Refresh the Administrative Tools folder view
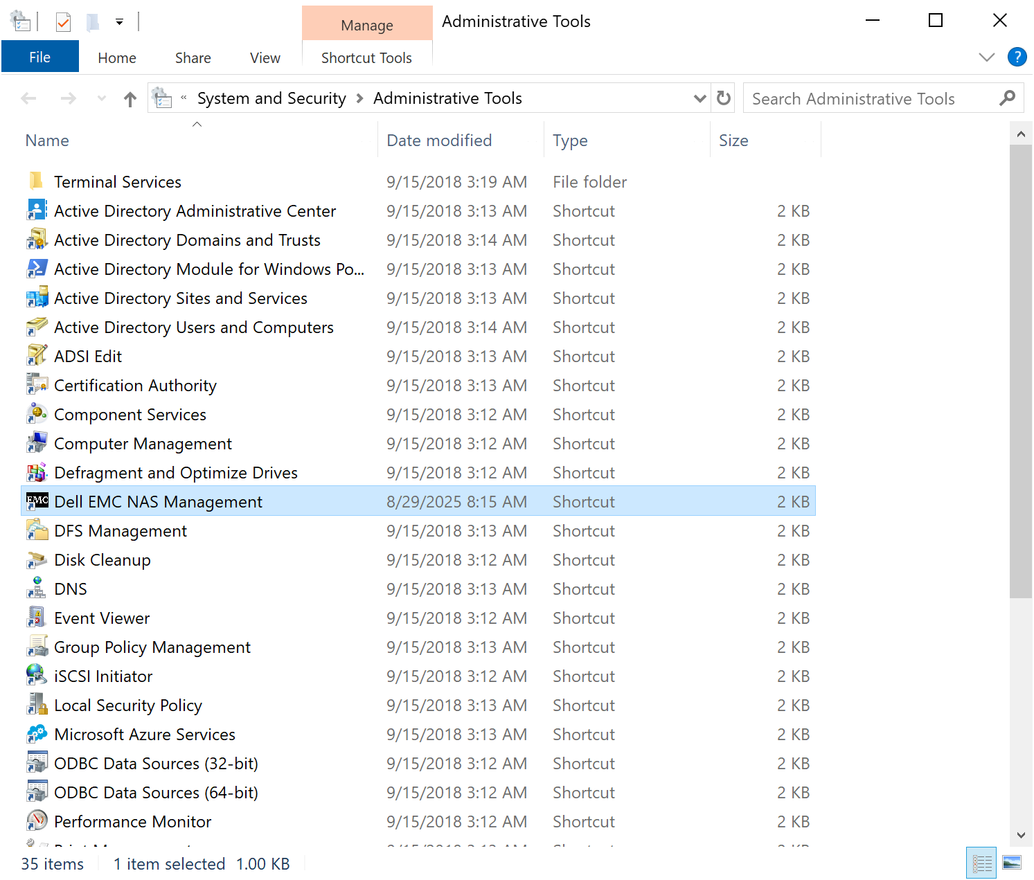Screen dimensions: 1034x880 point(724,98)
